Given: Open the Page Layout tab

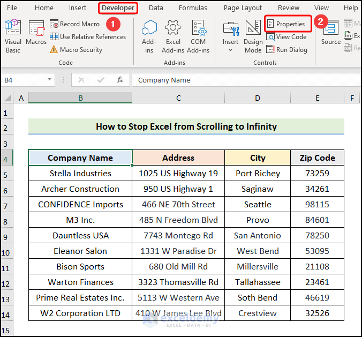Looking at the screenshot, I should pyautogui.click(x=243, y=8).
